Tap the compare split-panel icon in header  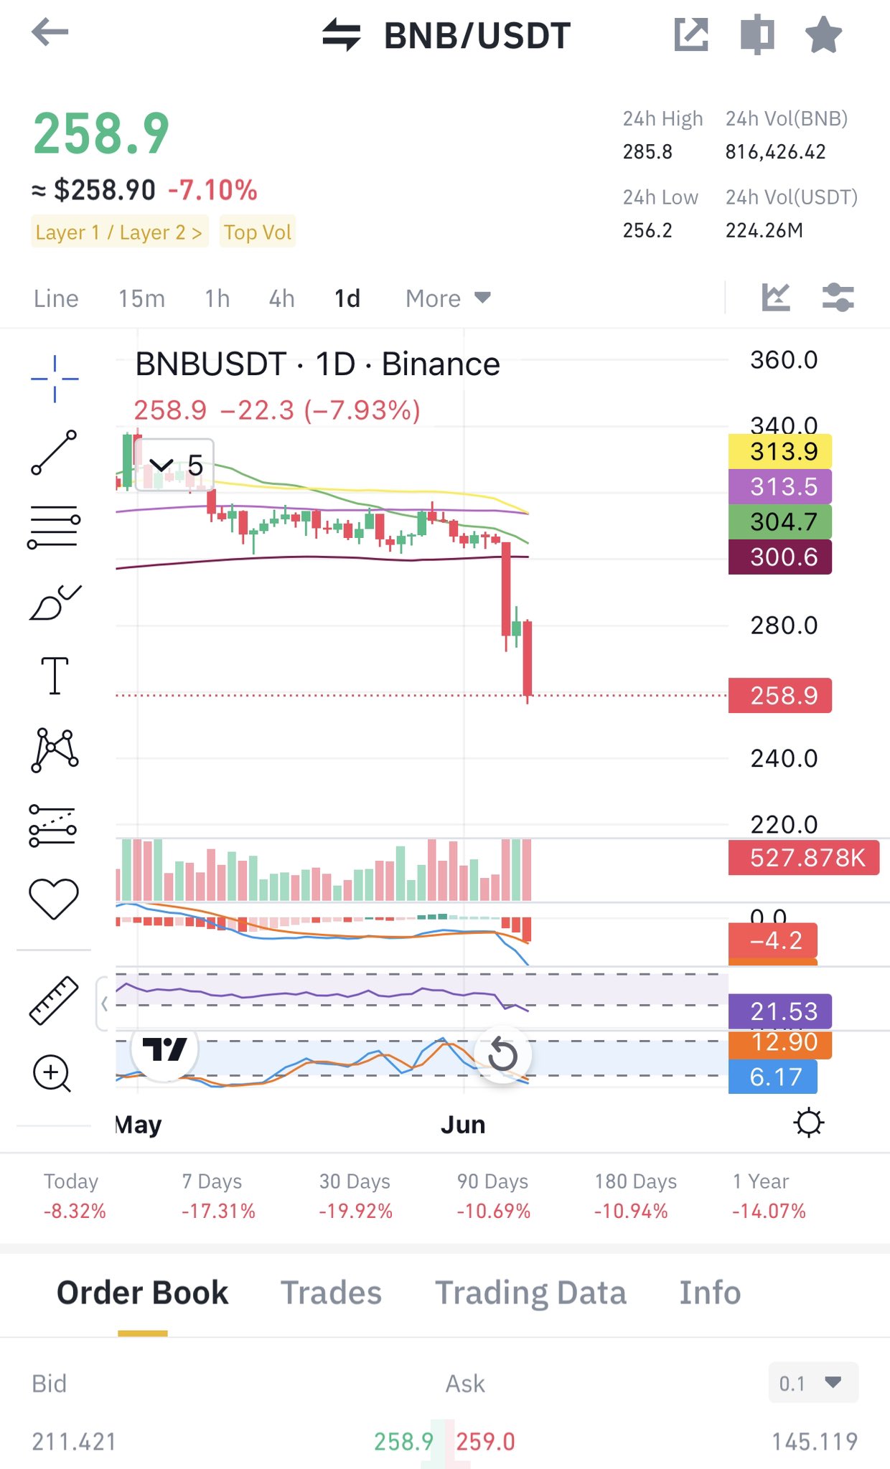click(x=757, y=34)
